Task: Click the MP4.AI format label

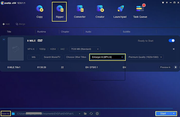Action: coord(31,49)
